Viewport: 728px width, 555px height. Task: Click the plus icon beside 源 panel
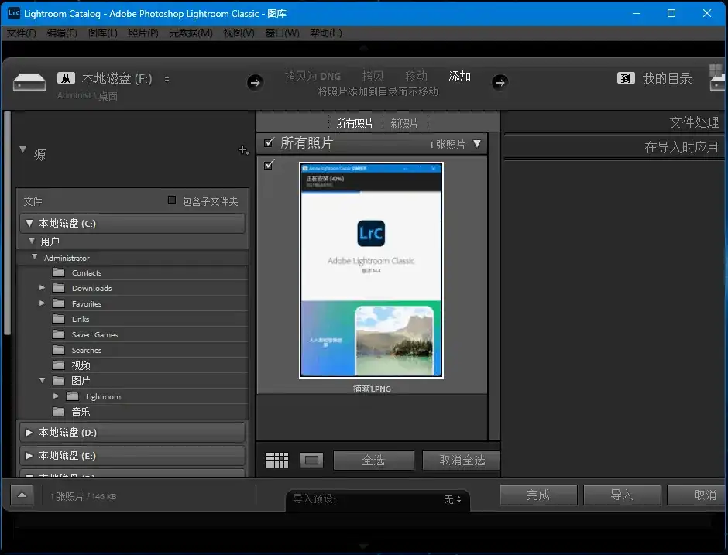click(243, 150)
